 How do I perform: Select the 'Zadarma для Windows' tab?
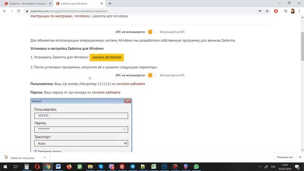pos(79,3)
